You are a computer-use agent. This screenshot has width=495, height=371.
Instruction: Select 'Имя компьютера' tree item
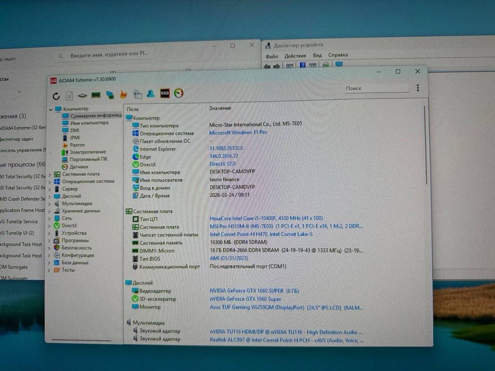(x=89, y=123)
